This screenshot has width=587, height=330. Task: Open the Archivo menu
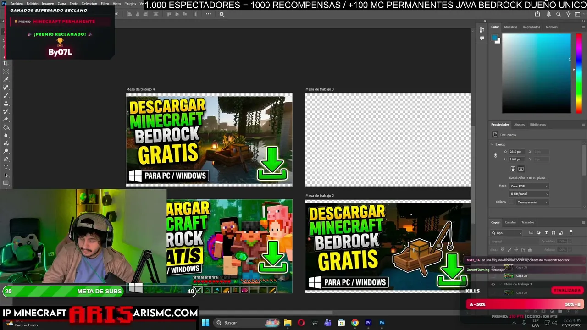[17, 4]
